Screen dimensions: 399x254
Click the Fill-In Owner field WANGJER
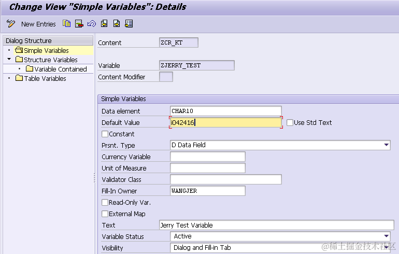pos(208,191)
